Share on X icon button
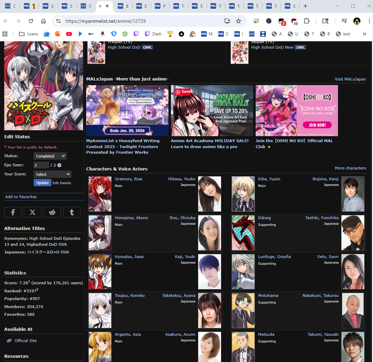This screenshot has height=362, width=373. click(x=33, y=212)
